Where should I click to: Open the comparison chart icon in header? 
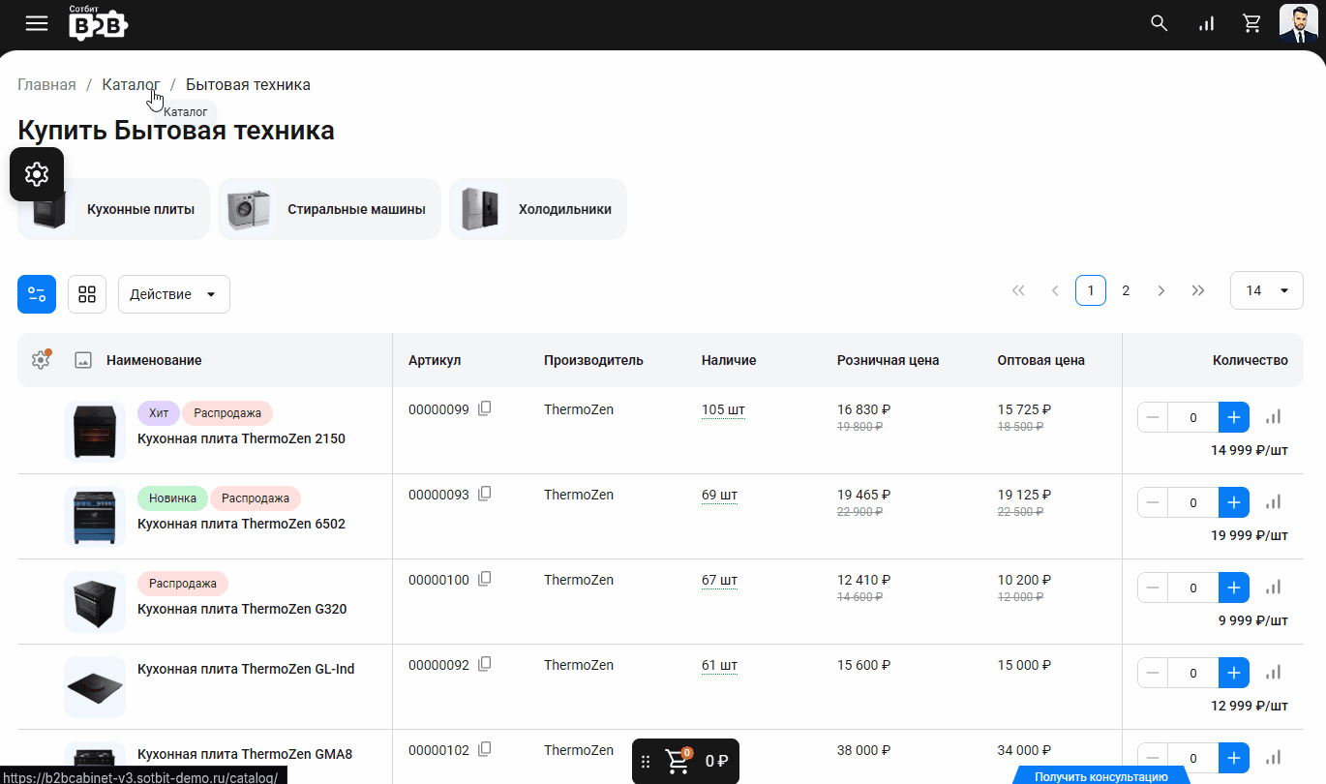coord(1206,23)
